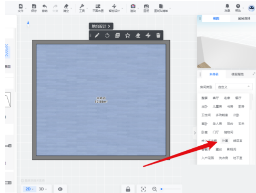This screenshot has height=193, width=256.
Task: Collapse the right panel with side chevron
Action: pos(195,133)
